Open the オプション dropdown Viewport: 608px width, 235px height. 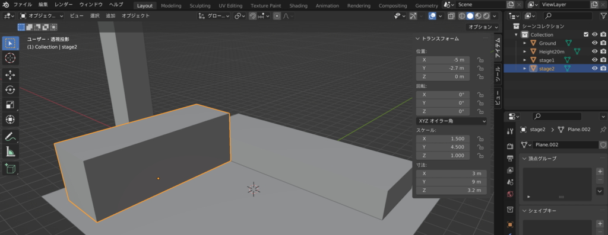(483, 27)
